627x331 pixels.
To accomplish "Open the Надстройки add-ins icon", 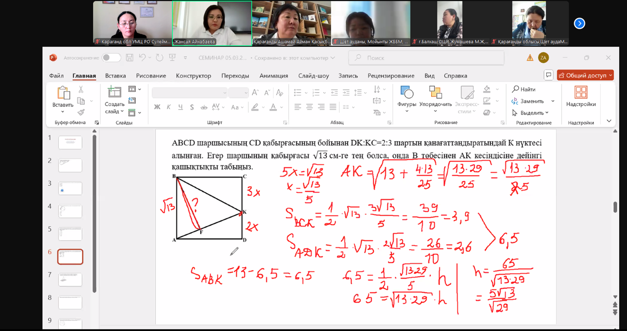I will (x=581, y=92).
